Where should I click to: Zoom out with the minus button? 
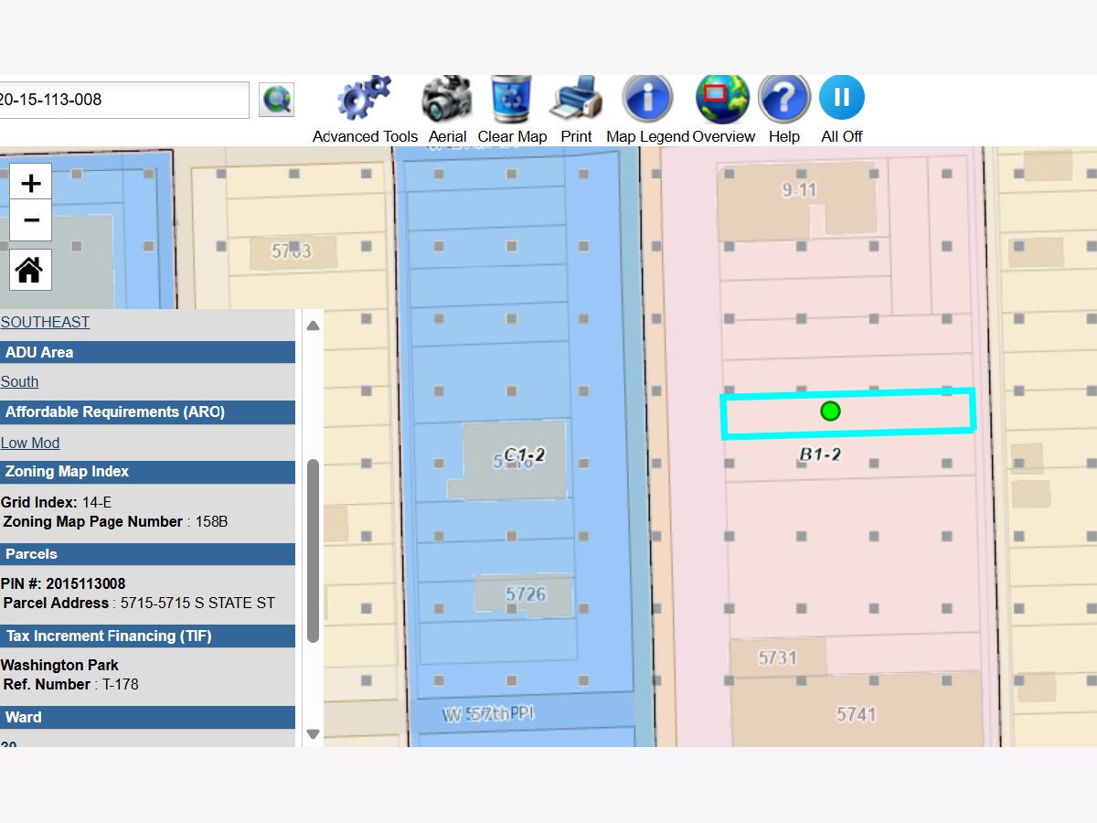click(x=31, y=220)
